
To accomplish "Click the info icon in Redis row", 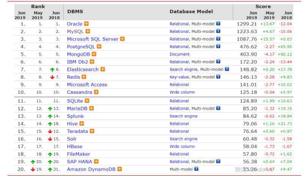I will (x=218, y=77).
